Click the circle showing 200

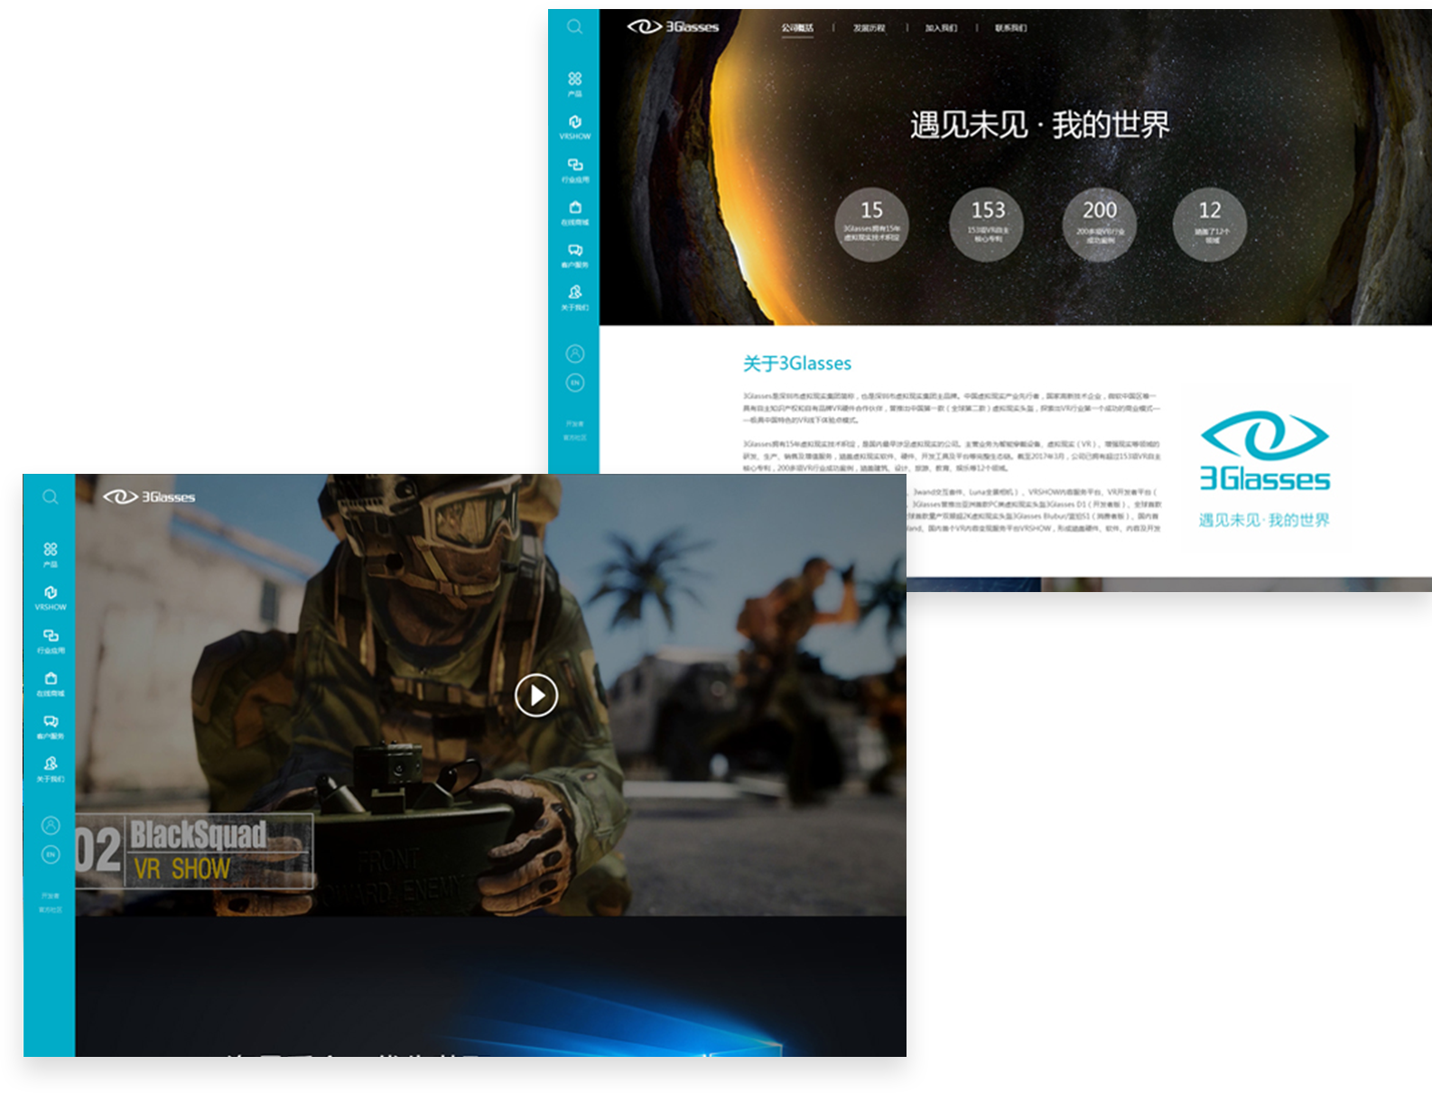point(1100,225)
